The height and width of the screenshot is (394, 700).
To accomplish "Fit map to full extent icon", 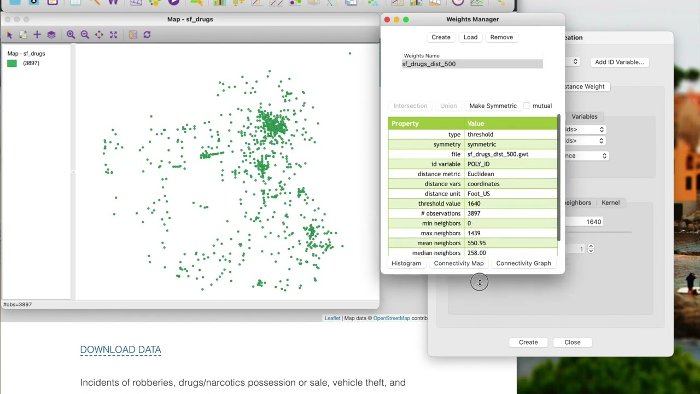I will click(113, 34).
